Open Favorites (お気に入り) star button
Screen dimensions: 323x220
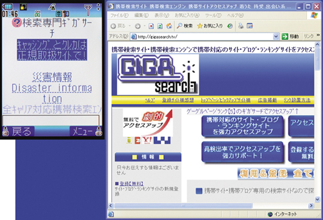point(210,26)
